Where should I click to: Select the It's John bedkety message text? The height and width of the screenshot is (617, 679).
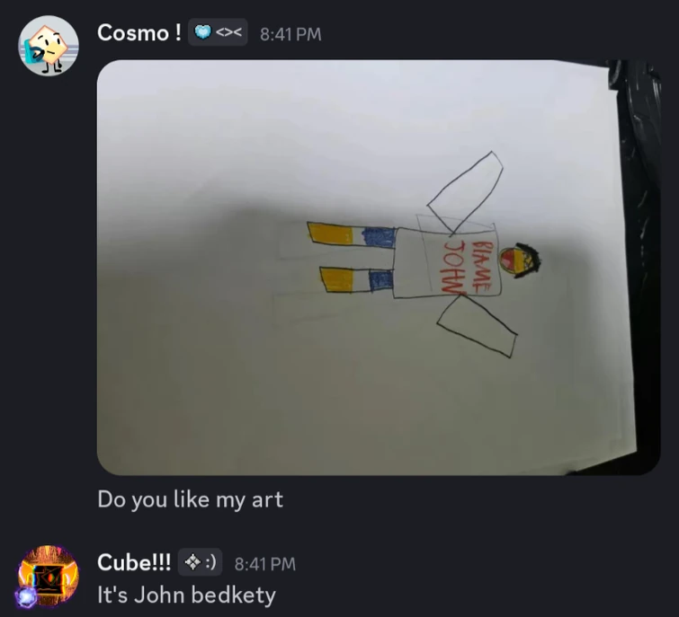(186, 595)
